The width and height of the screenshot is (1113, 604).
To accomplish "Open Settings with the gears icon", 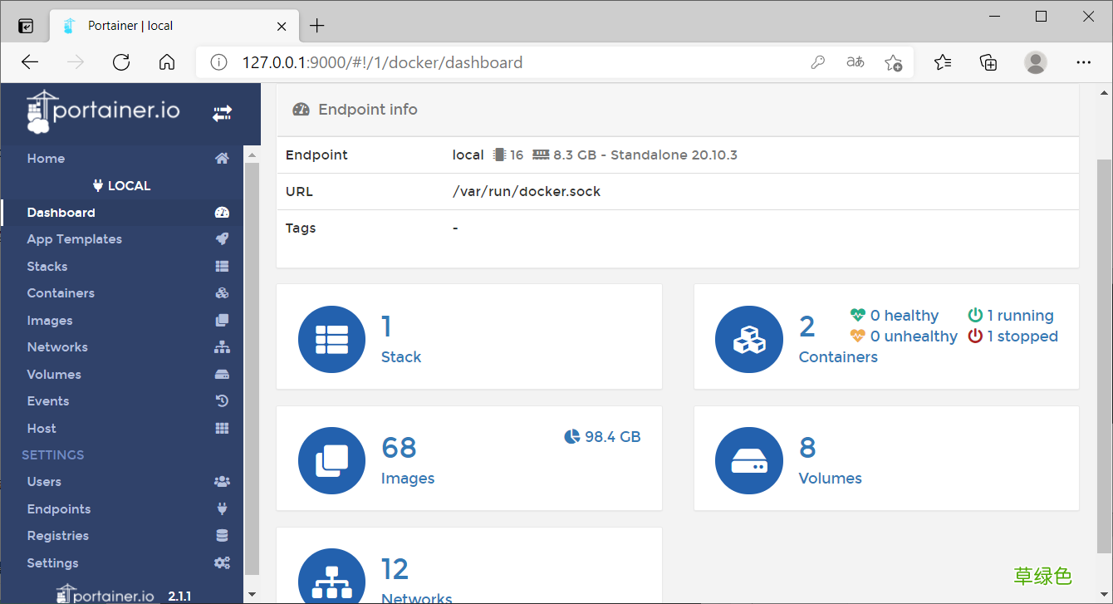I will [x=221, y=562].
